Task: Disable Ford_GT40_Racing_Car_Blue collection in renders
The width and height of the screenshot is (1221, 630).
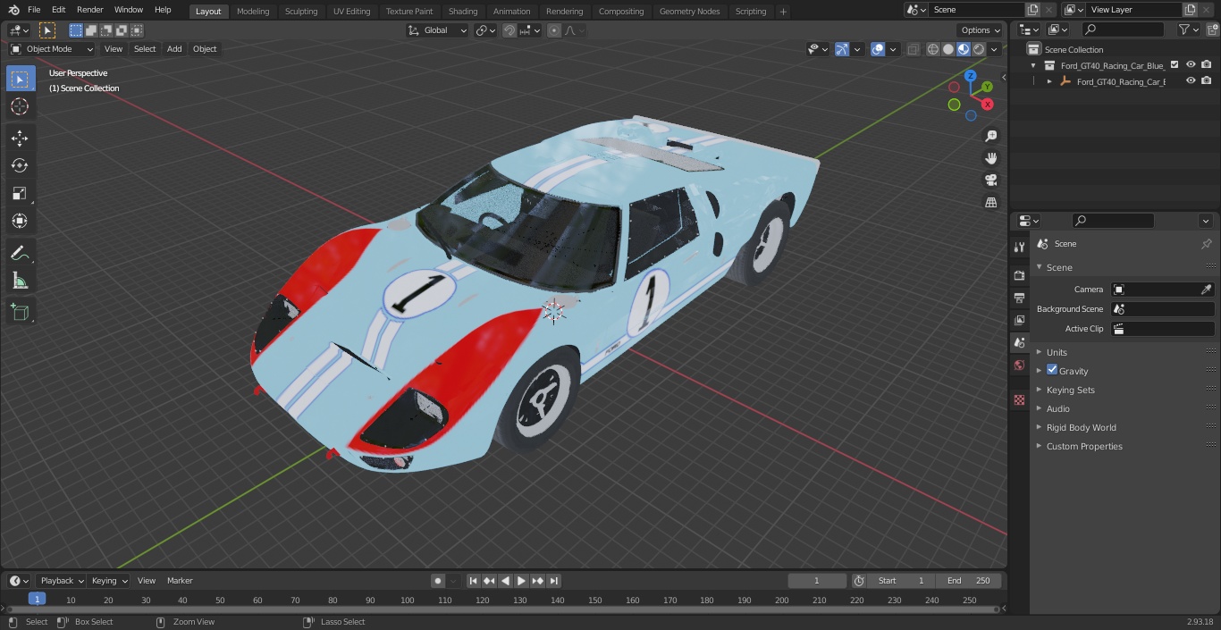Action: [1207, 65]
